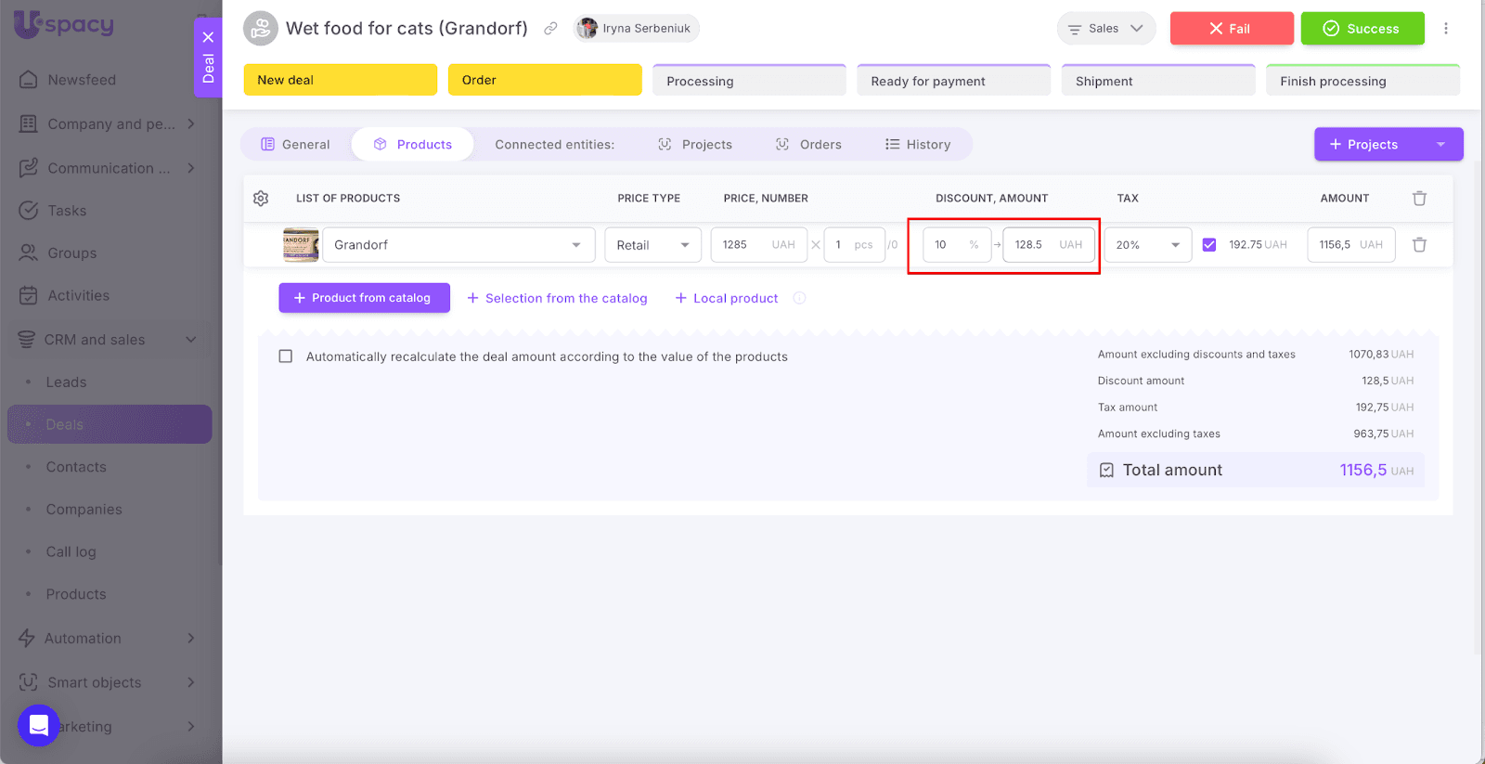The image size is (1485, 764).
Task: Click the discount percent input field
Action: point(947,245)
